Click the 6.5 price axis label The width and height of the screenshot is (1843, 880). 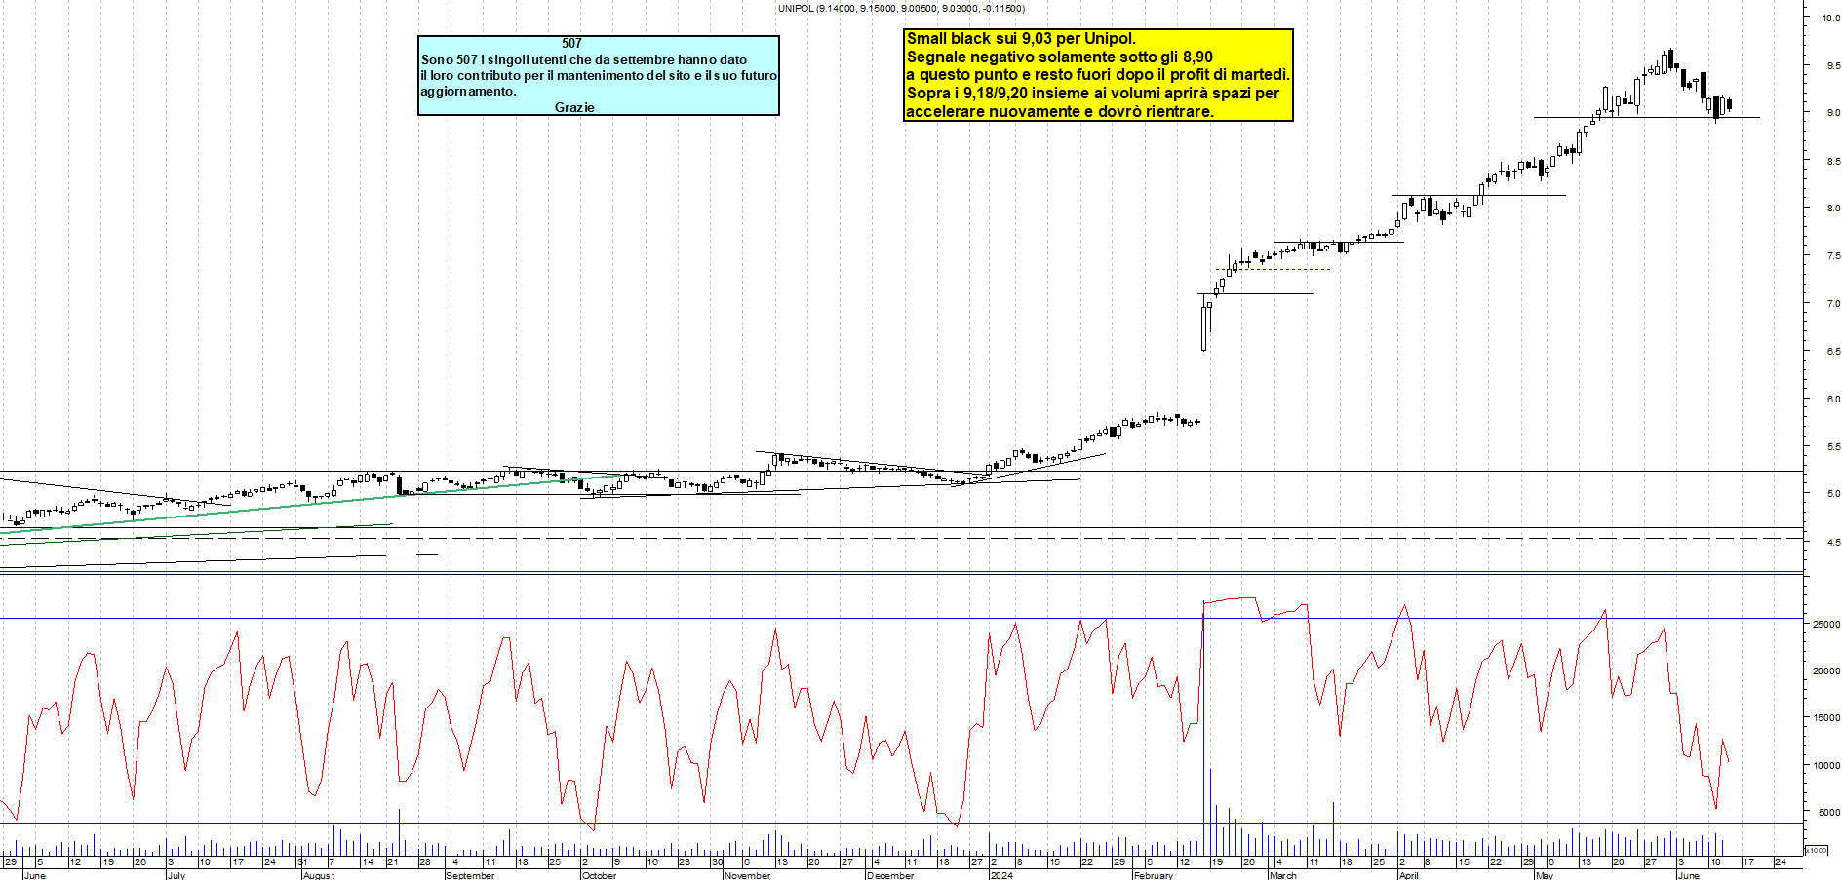[1833, 352]
